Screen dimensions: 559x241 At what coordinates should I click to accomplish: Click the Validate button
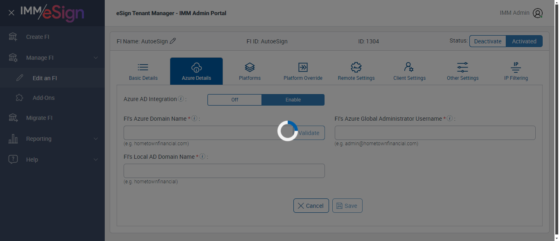pyautogui.click(x=309, y=133)
